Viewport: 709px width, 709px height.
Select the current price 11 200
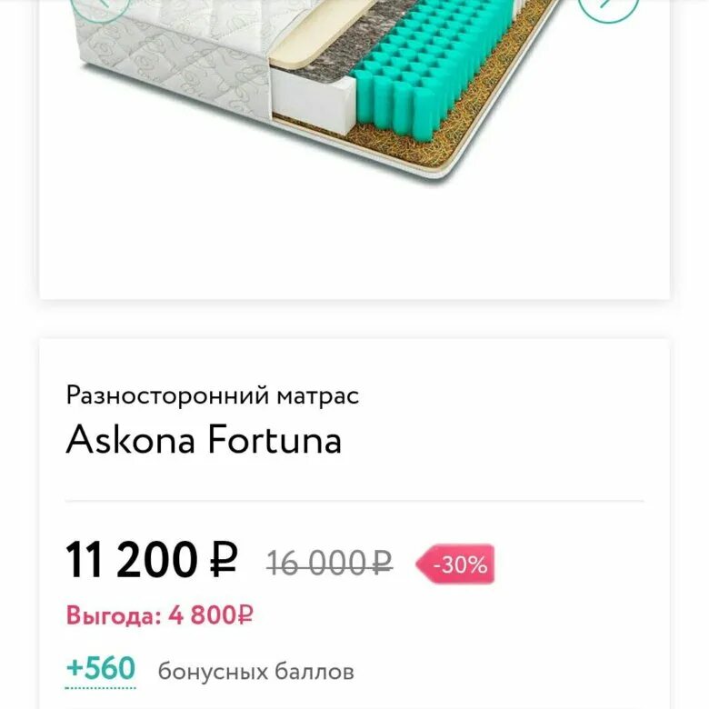(132, 560)
